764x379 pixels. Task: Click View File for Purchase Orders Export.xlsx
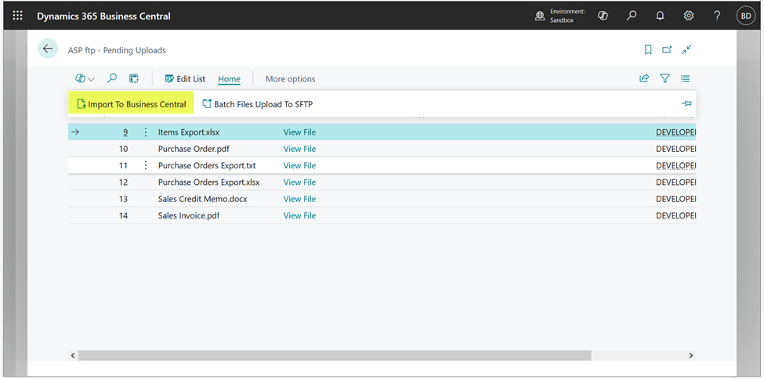(x=299, y=182)
